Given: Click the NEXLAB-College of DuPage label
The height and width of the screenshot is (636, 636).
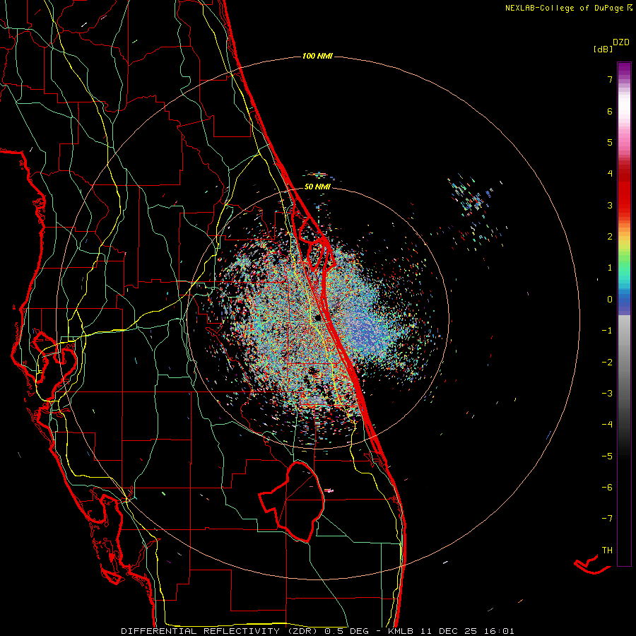Looking at the screenshot, I should (568, 8).
